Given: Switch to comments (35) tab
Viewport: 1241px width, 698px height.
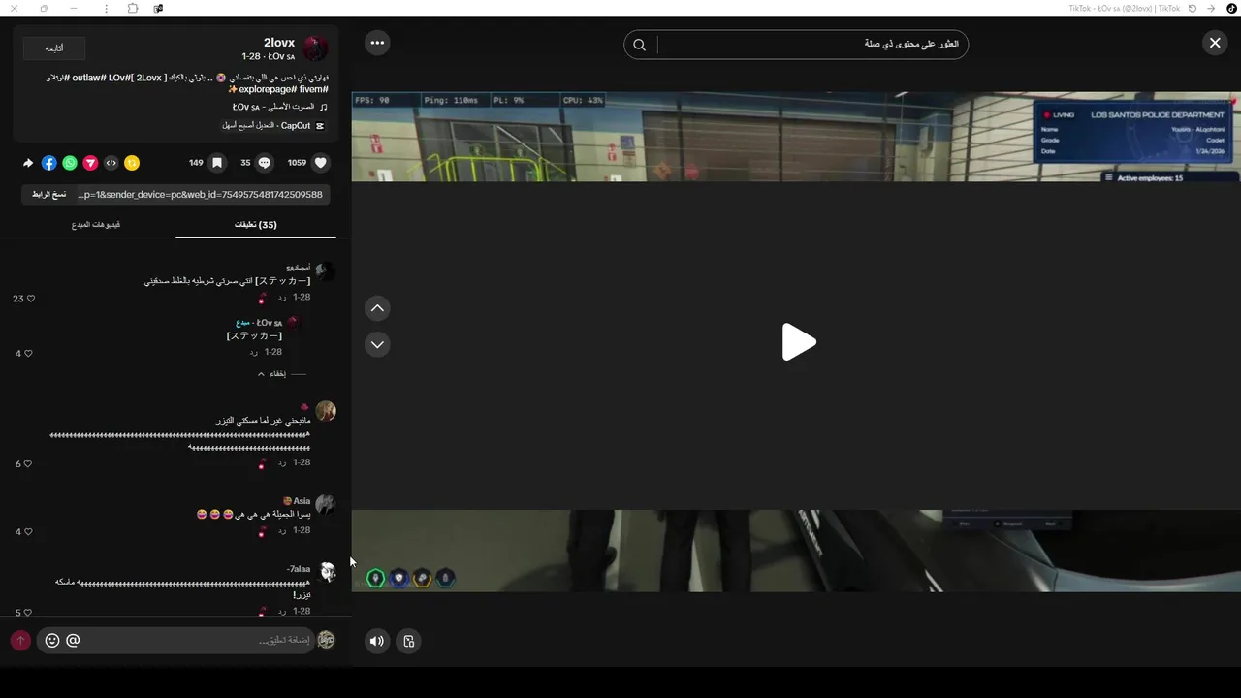Looking at the screenshot, I should pyautogui.click(x=256, y=225).
